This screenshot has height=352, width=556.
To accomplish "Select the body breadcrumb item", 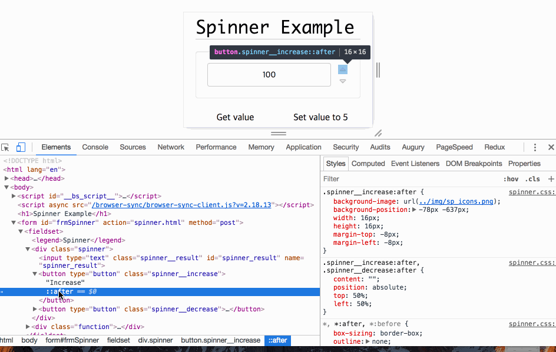I will [29, 340].
